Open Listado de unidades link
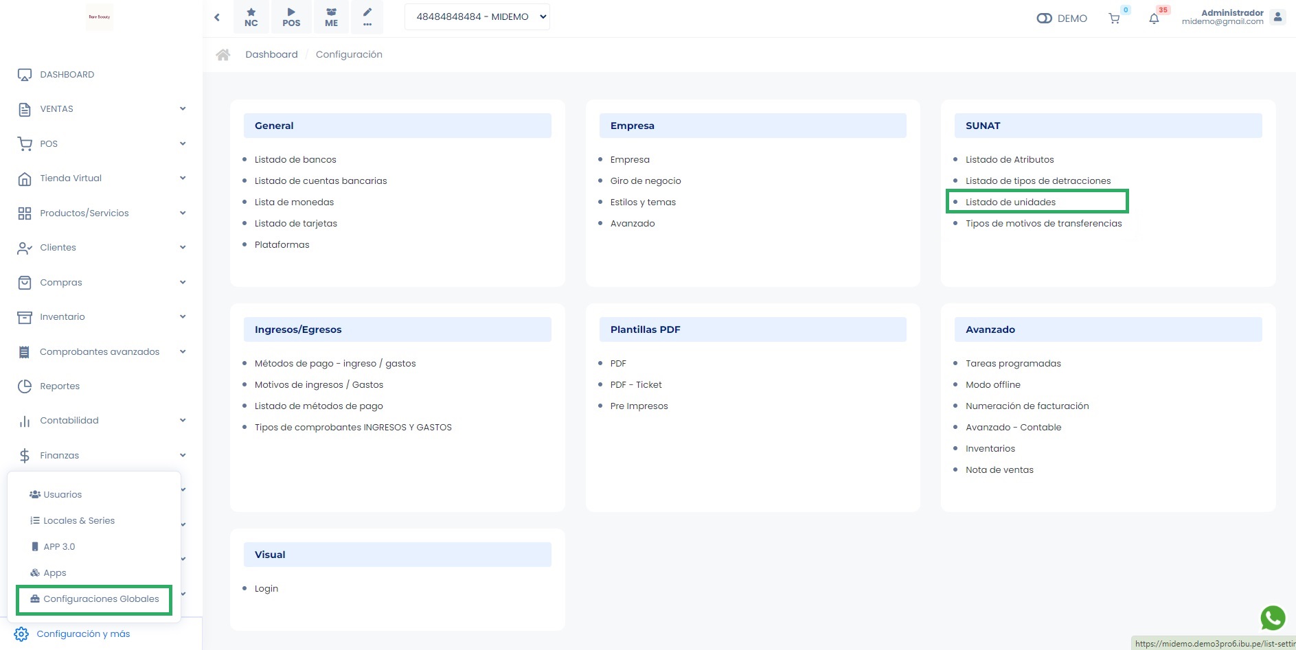 (1010, 202)
